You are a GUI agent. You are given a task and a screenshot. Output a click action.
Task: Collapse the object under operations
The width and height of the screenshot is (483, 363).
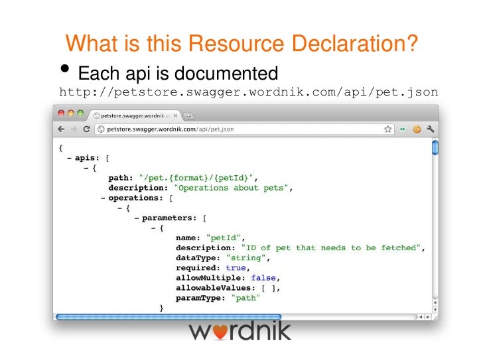[x=120, y=208]
